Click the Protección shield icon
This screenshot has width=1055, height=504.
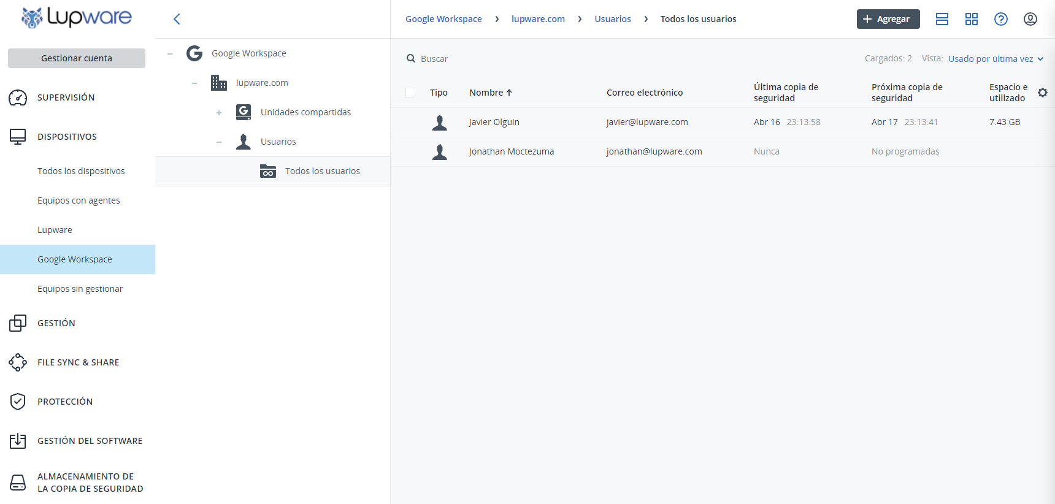(x=18, y=402)
